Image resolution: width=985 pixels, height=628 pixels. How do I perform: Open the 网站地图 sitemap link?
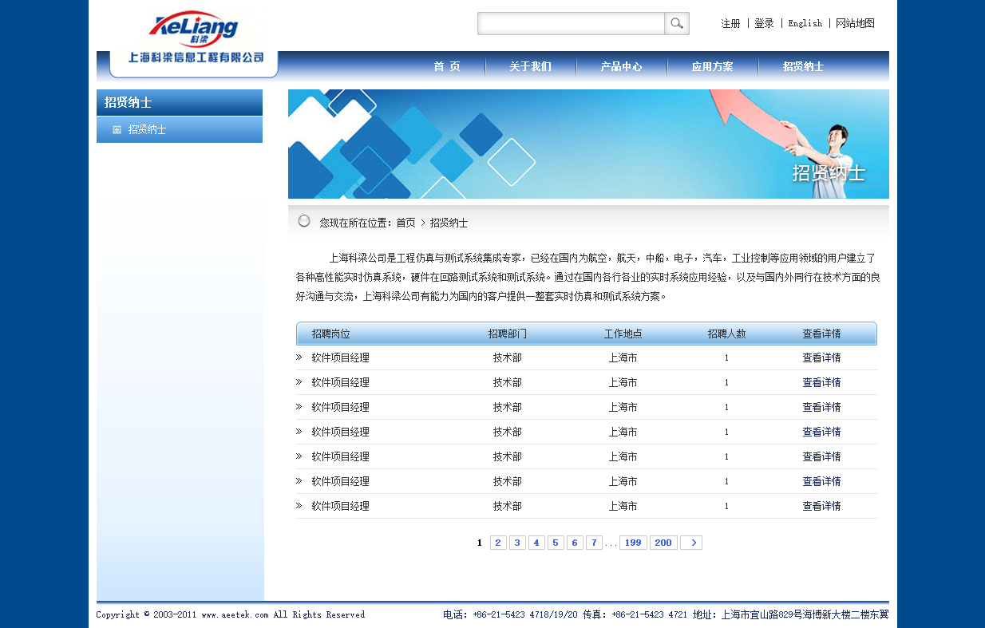855,24
